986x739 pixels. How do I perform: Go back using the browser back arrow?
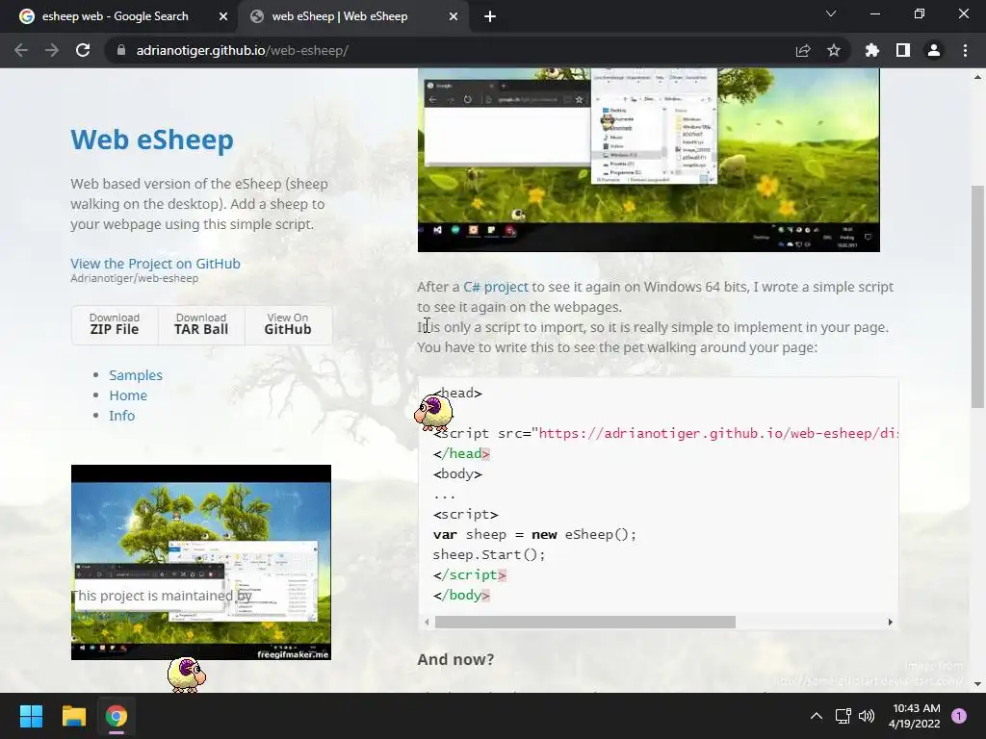(21, 50)
